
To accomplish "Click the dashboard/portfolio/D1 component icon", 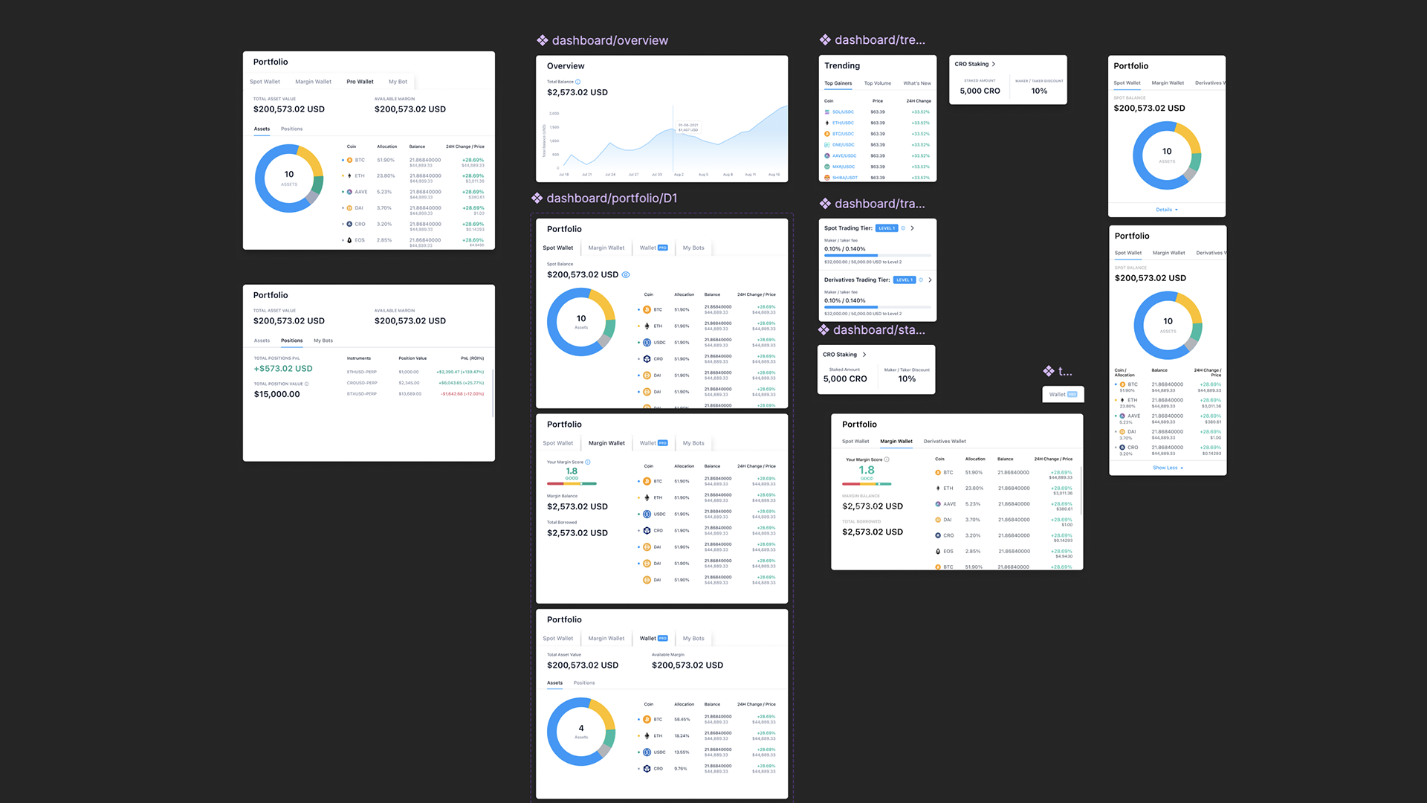I will pos(537,199).
